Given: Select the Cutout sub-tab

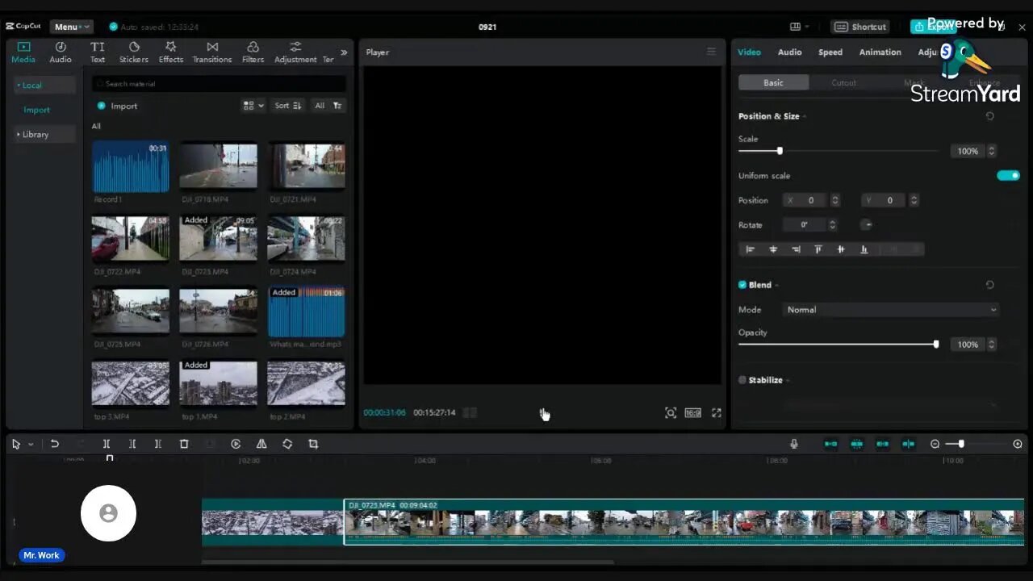Looking at the screenshot, I should [x=844, y=83].
